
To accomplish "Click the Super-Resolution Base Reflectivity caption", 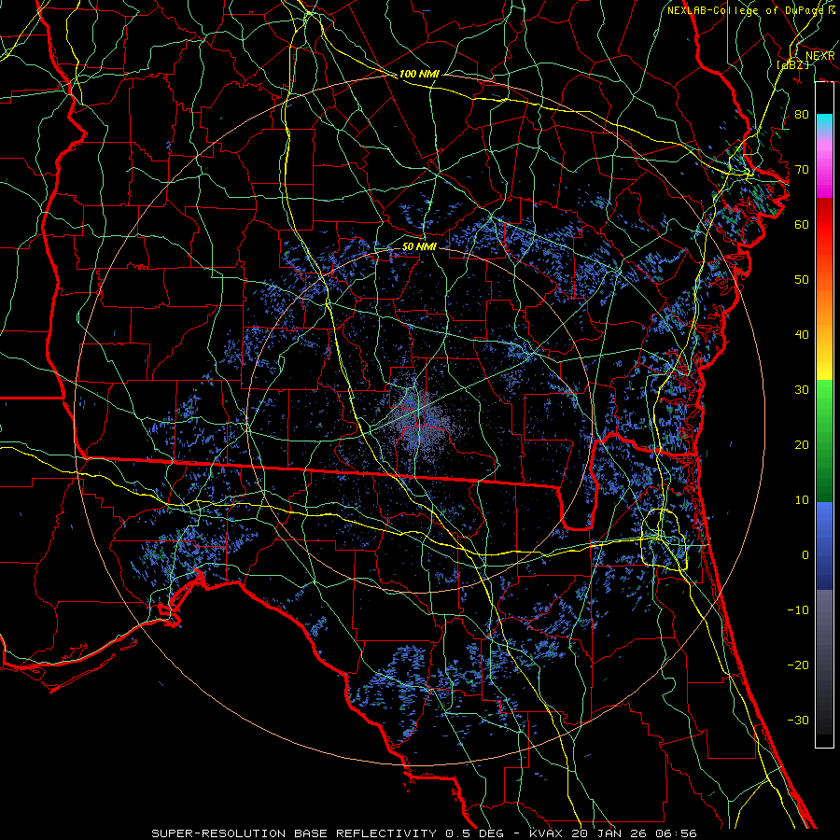I will 424,833.
